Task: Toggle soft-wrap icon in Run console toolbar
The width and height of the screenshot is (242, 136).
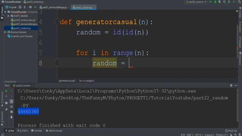Action: [11, 101]
